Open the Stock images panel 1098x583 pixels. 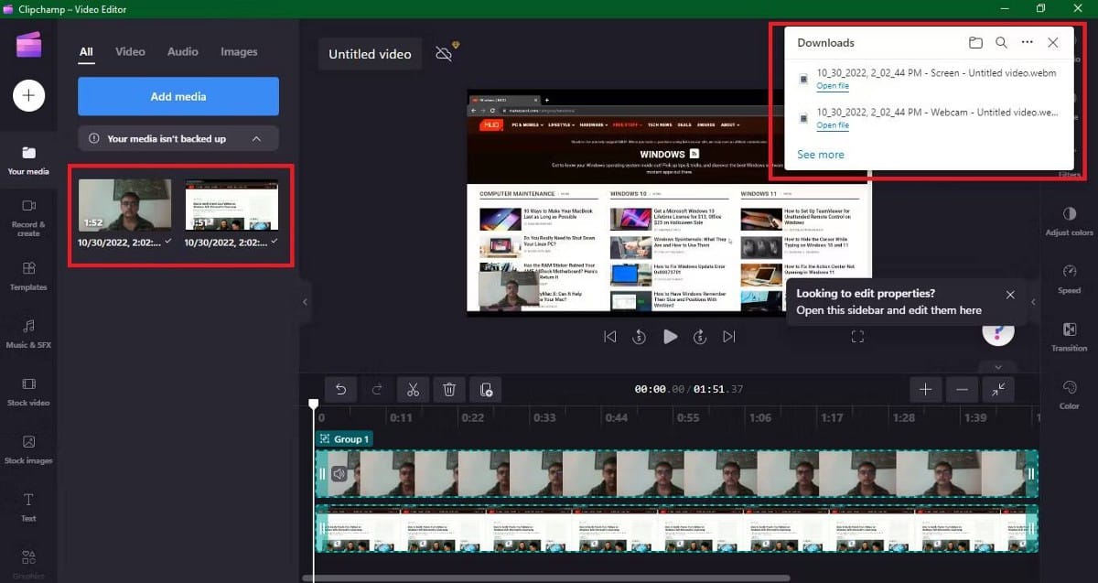click(x=28, y=450)
